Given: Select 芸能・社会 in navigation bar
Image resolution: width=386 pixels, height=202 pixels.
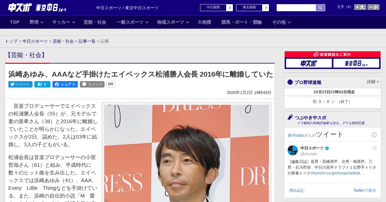Looking at the screenshot, I should pyautogui.click(x=95, y=22).
